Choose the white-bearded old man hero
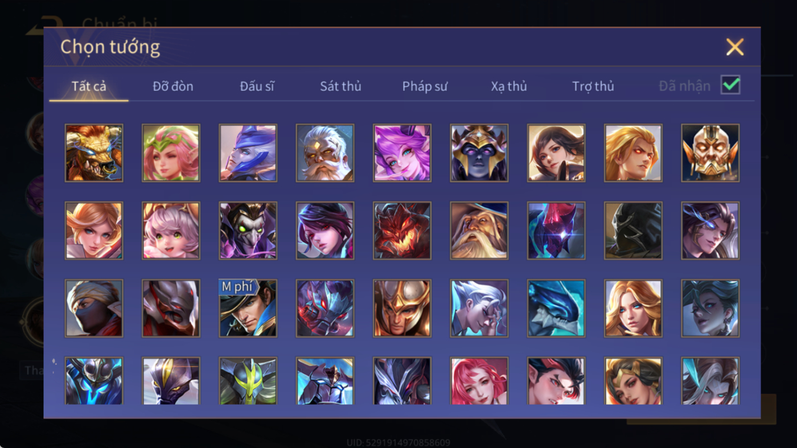Image resolution: width=797 pixels, height=448 pixels. pyautogui.click(x=325, y=153)
